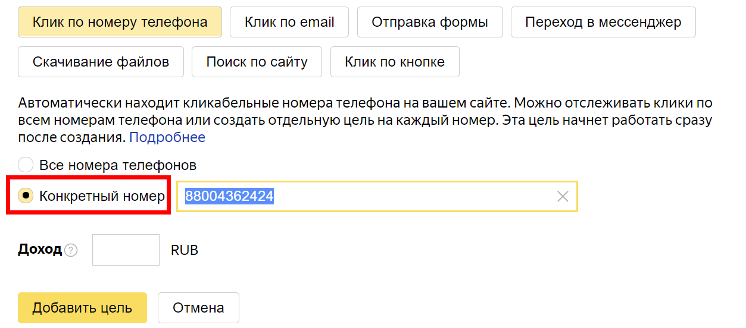Select the 'Все номера телефонов' radio button
This screenshot has width=746, height=328.
click(26, 165)
